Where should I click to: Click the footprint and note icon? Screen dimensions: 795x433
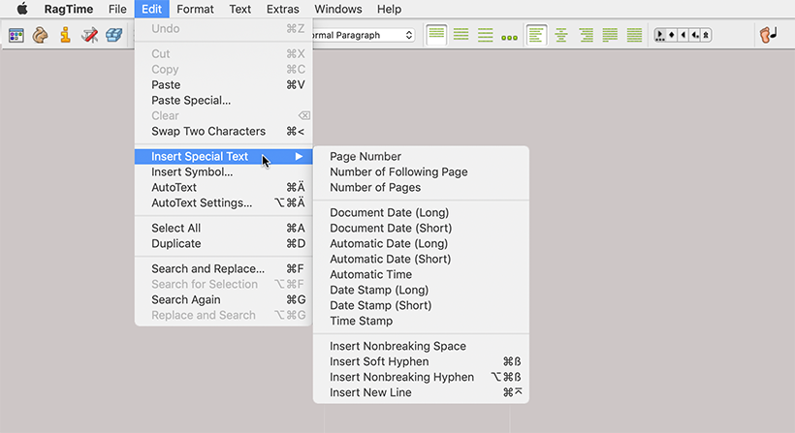click(769, 35)
